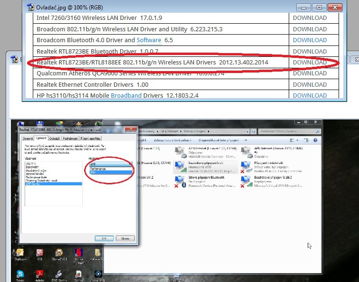Image resolution: width=359 pixels, height=282 pixels.
Task: Open the CIS desktop shortcut
Action: click(x=39, y=255)
